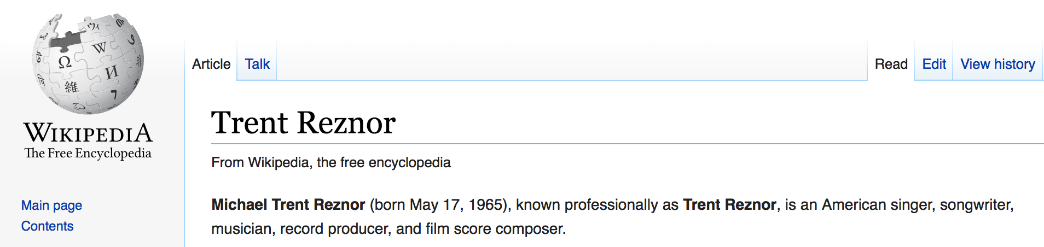Click the W puzzle piece on the globe
Viewport: 1044px width, 247px height.
[99, 48]
